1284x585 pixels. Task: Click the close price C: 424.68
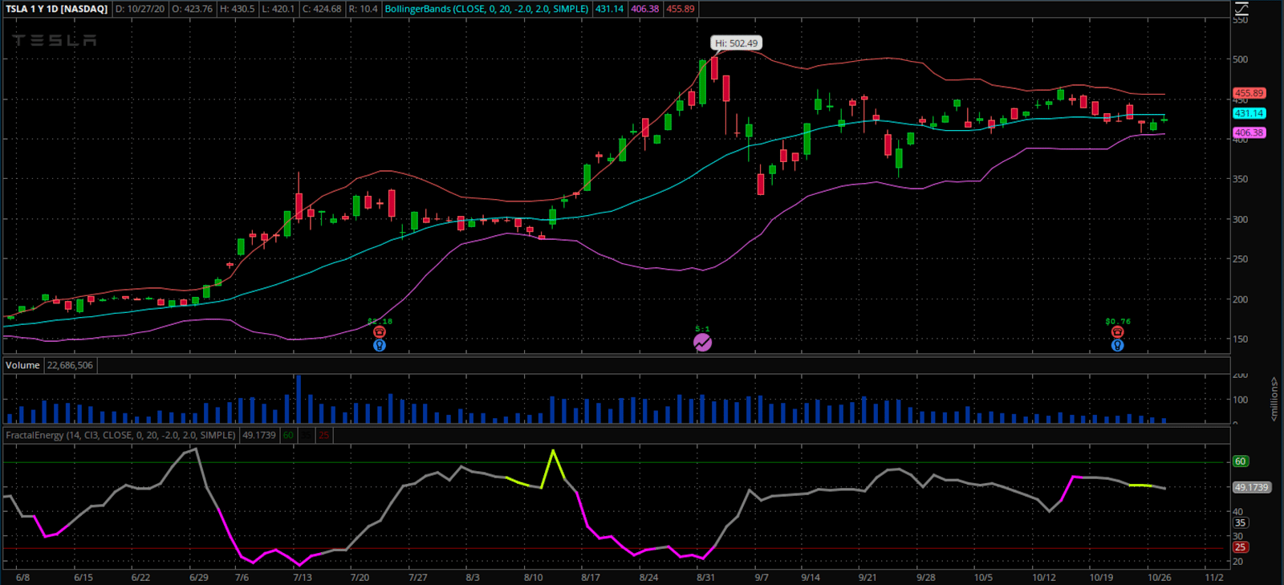(322, 9)
